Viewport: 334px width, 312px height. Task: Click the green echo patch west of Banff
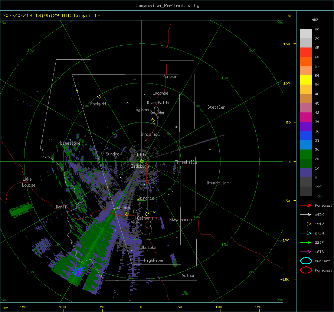[x=21, y=210]
